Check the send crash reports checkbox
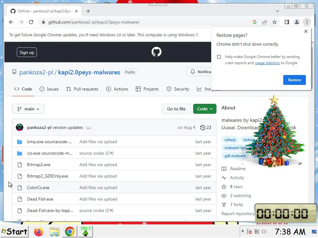This screenshot has height=238, width=318. [219, 57]
